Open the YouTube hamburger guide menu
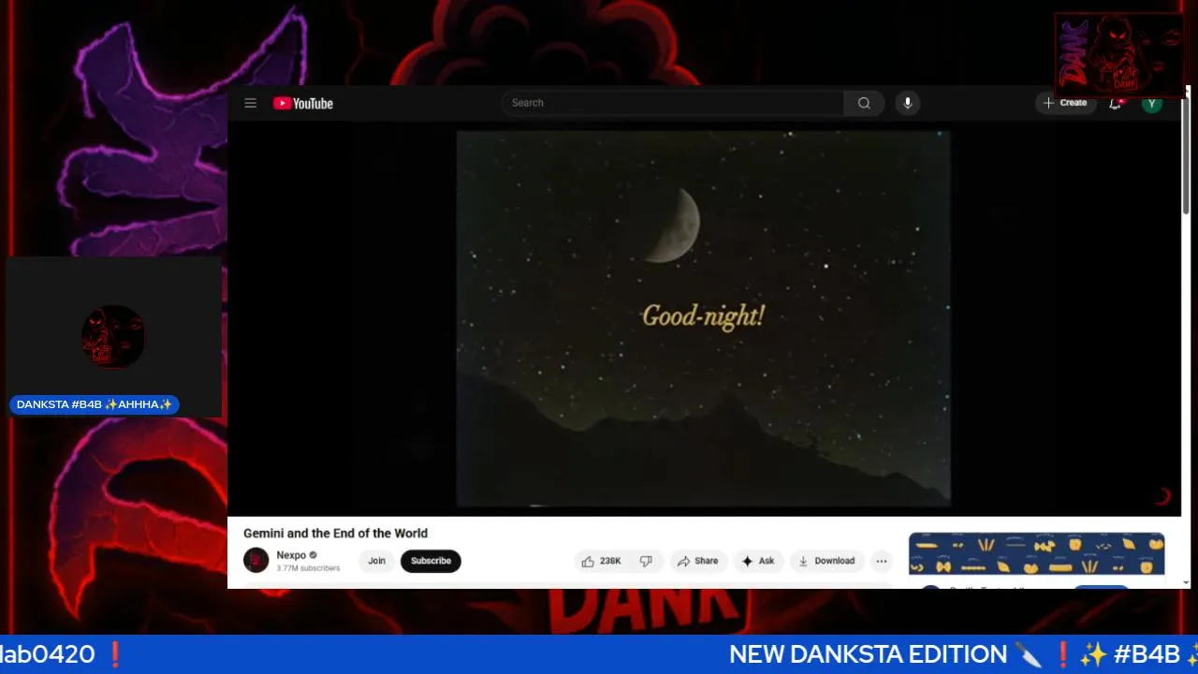 [x=250, y=103]
